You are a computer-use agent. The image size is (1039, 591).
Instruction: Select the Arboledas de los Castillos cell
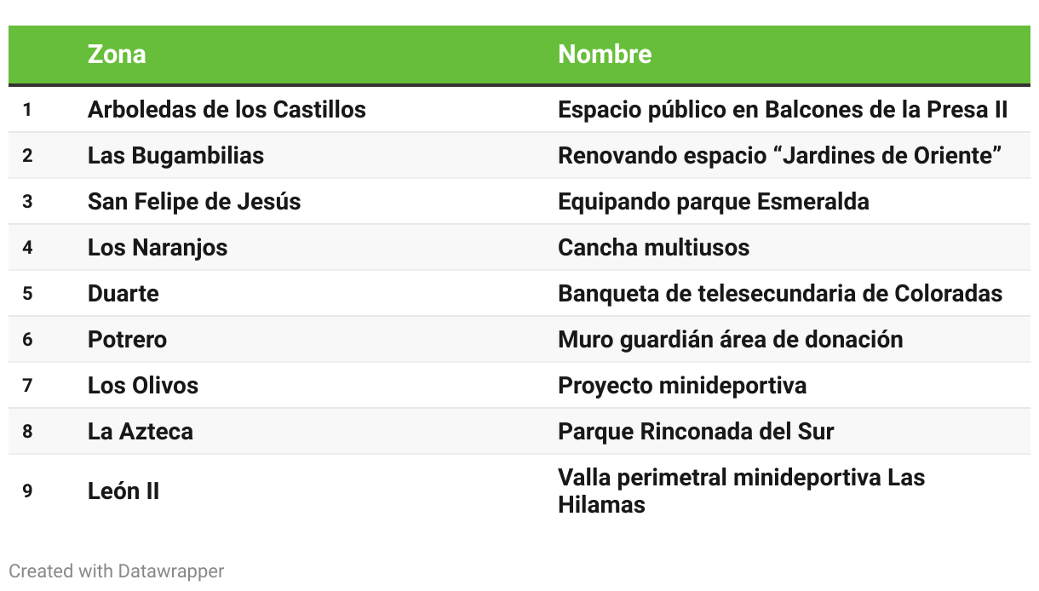(227, 110)
